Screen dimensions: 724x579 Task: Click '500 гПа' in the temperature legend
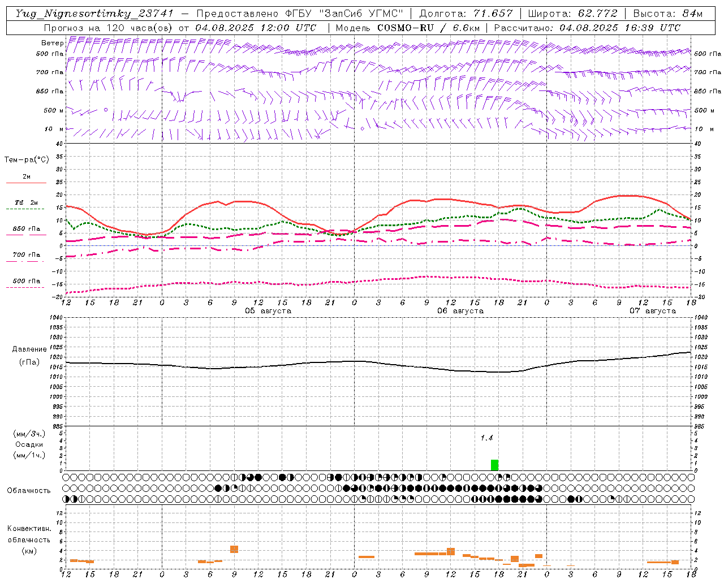[x=27, y=281]
